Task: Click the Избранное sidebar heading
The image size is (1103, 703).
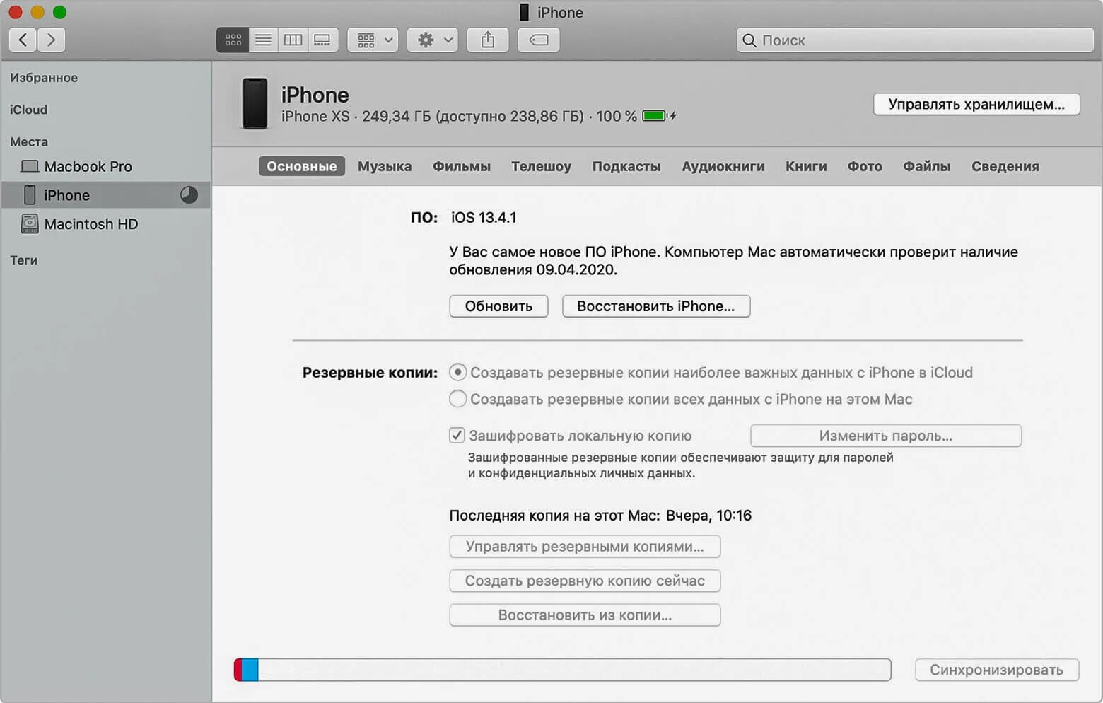Action: 44,78
